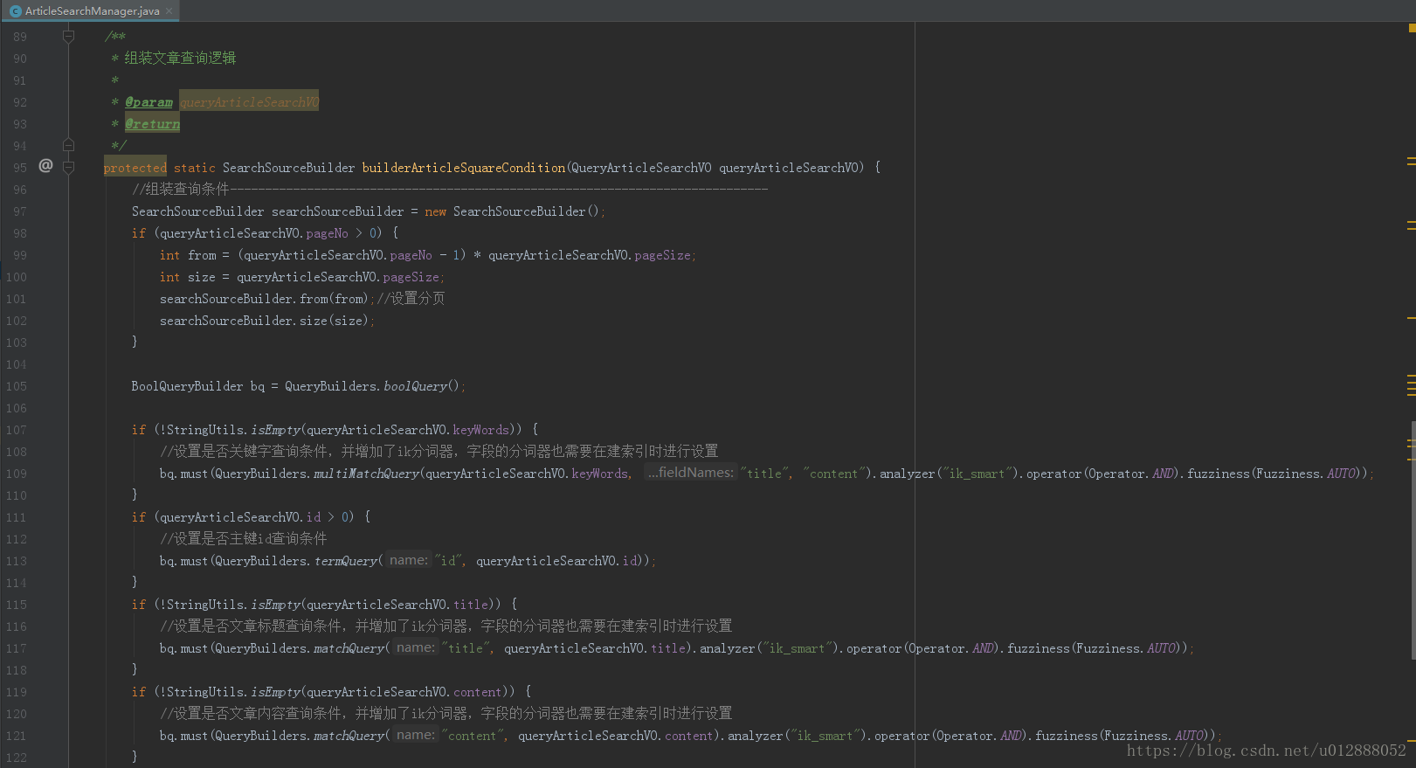1416x768 pixels.
Task: Collapse the Javadoc comment at line 89
Action: coord(68,37)
